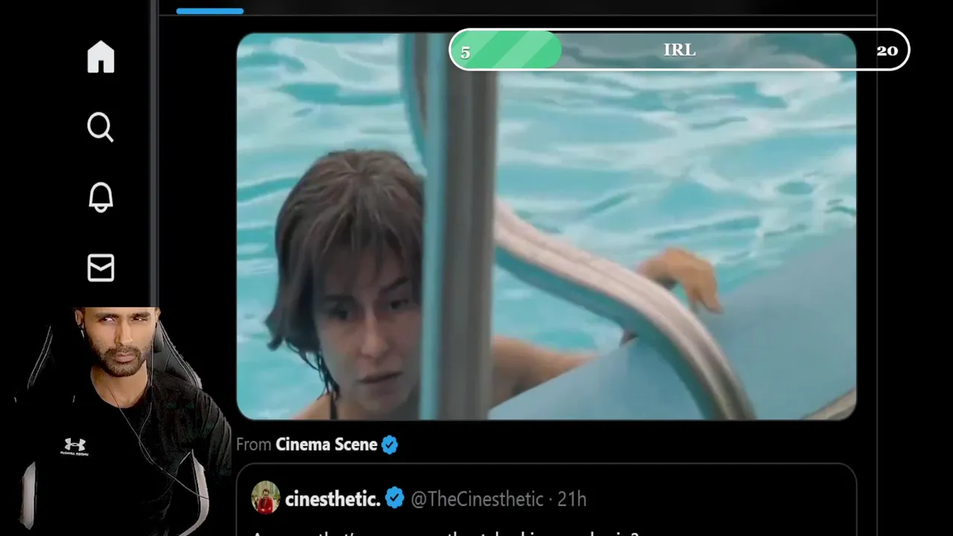The width and height of the screenshot is (953, 536).
Task: Select the IRL label on progress bar
Action: pos(679,50)
